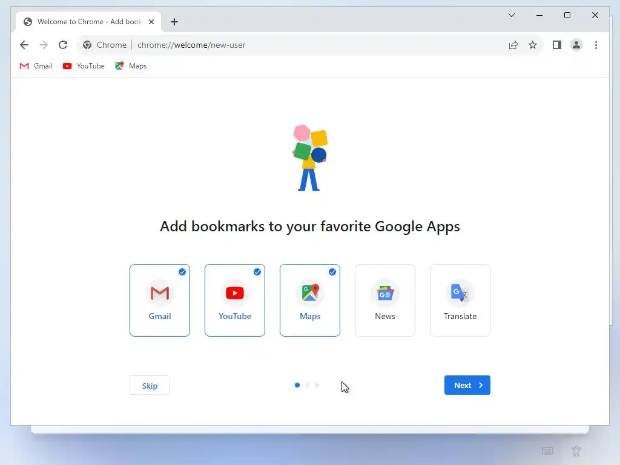Deselect the YouTube app card
620x465 pixels.
(x=235, y=300)
